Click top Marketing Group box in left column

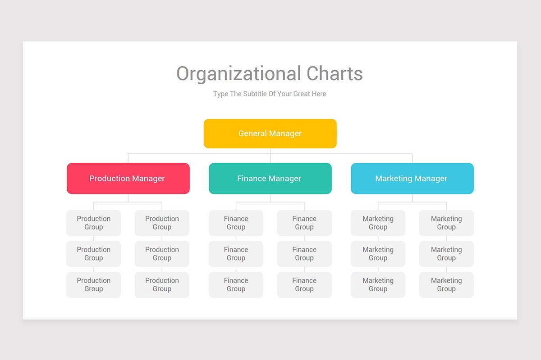[378, 223]
